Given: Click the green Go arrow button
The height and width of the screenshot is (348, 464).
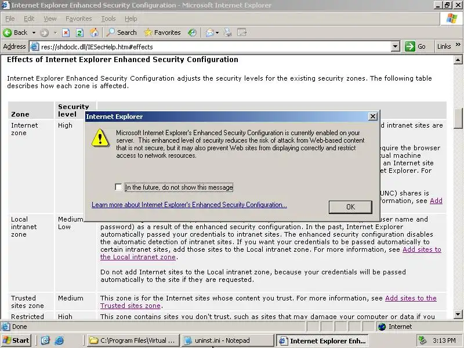Looking at the screenshot, I should [410, 46].
